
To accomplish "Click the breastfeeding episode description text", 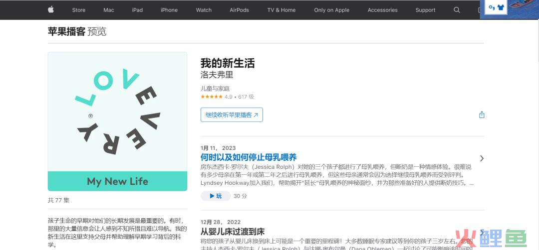I will 337,175.
